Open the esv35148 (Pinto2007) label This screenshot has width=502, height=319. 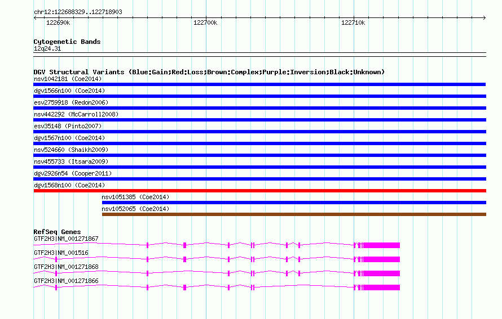(68, 126)
